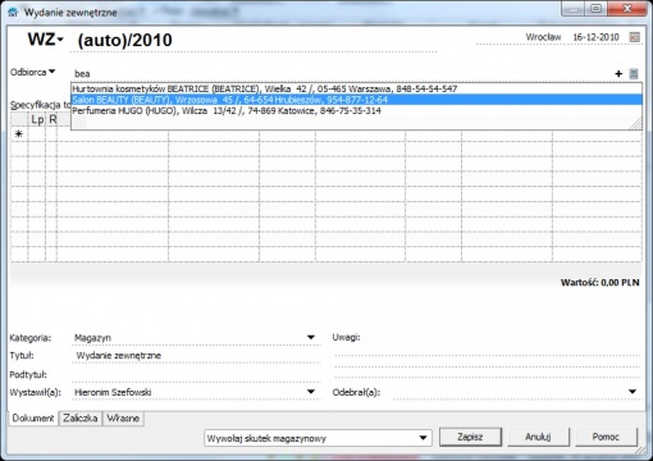Image resolution: width=653 pixels, height=461 pixels.
Task: Open the Kategoria dropdown
Action: [x=311, y=337]
